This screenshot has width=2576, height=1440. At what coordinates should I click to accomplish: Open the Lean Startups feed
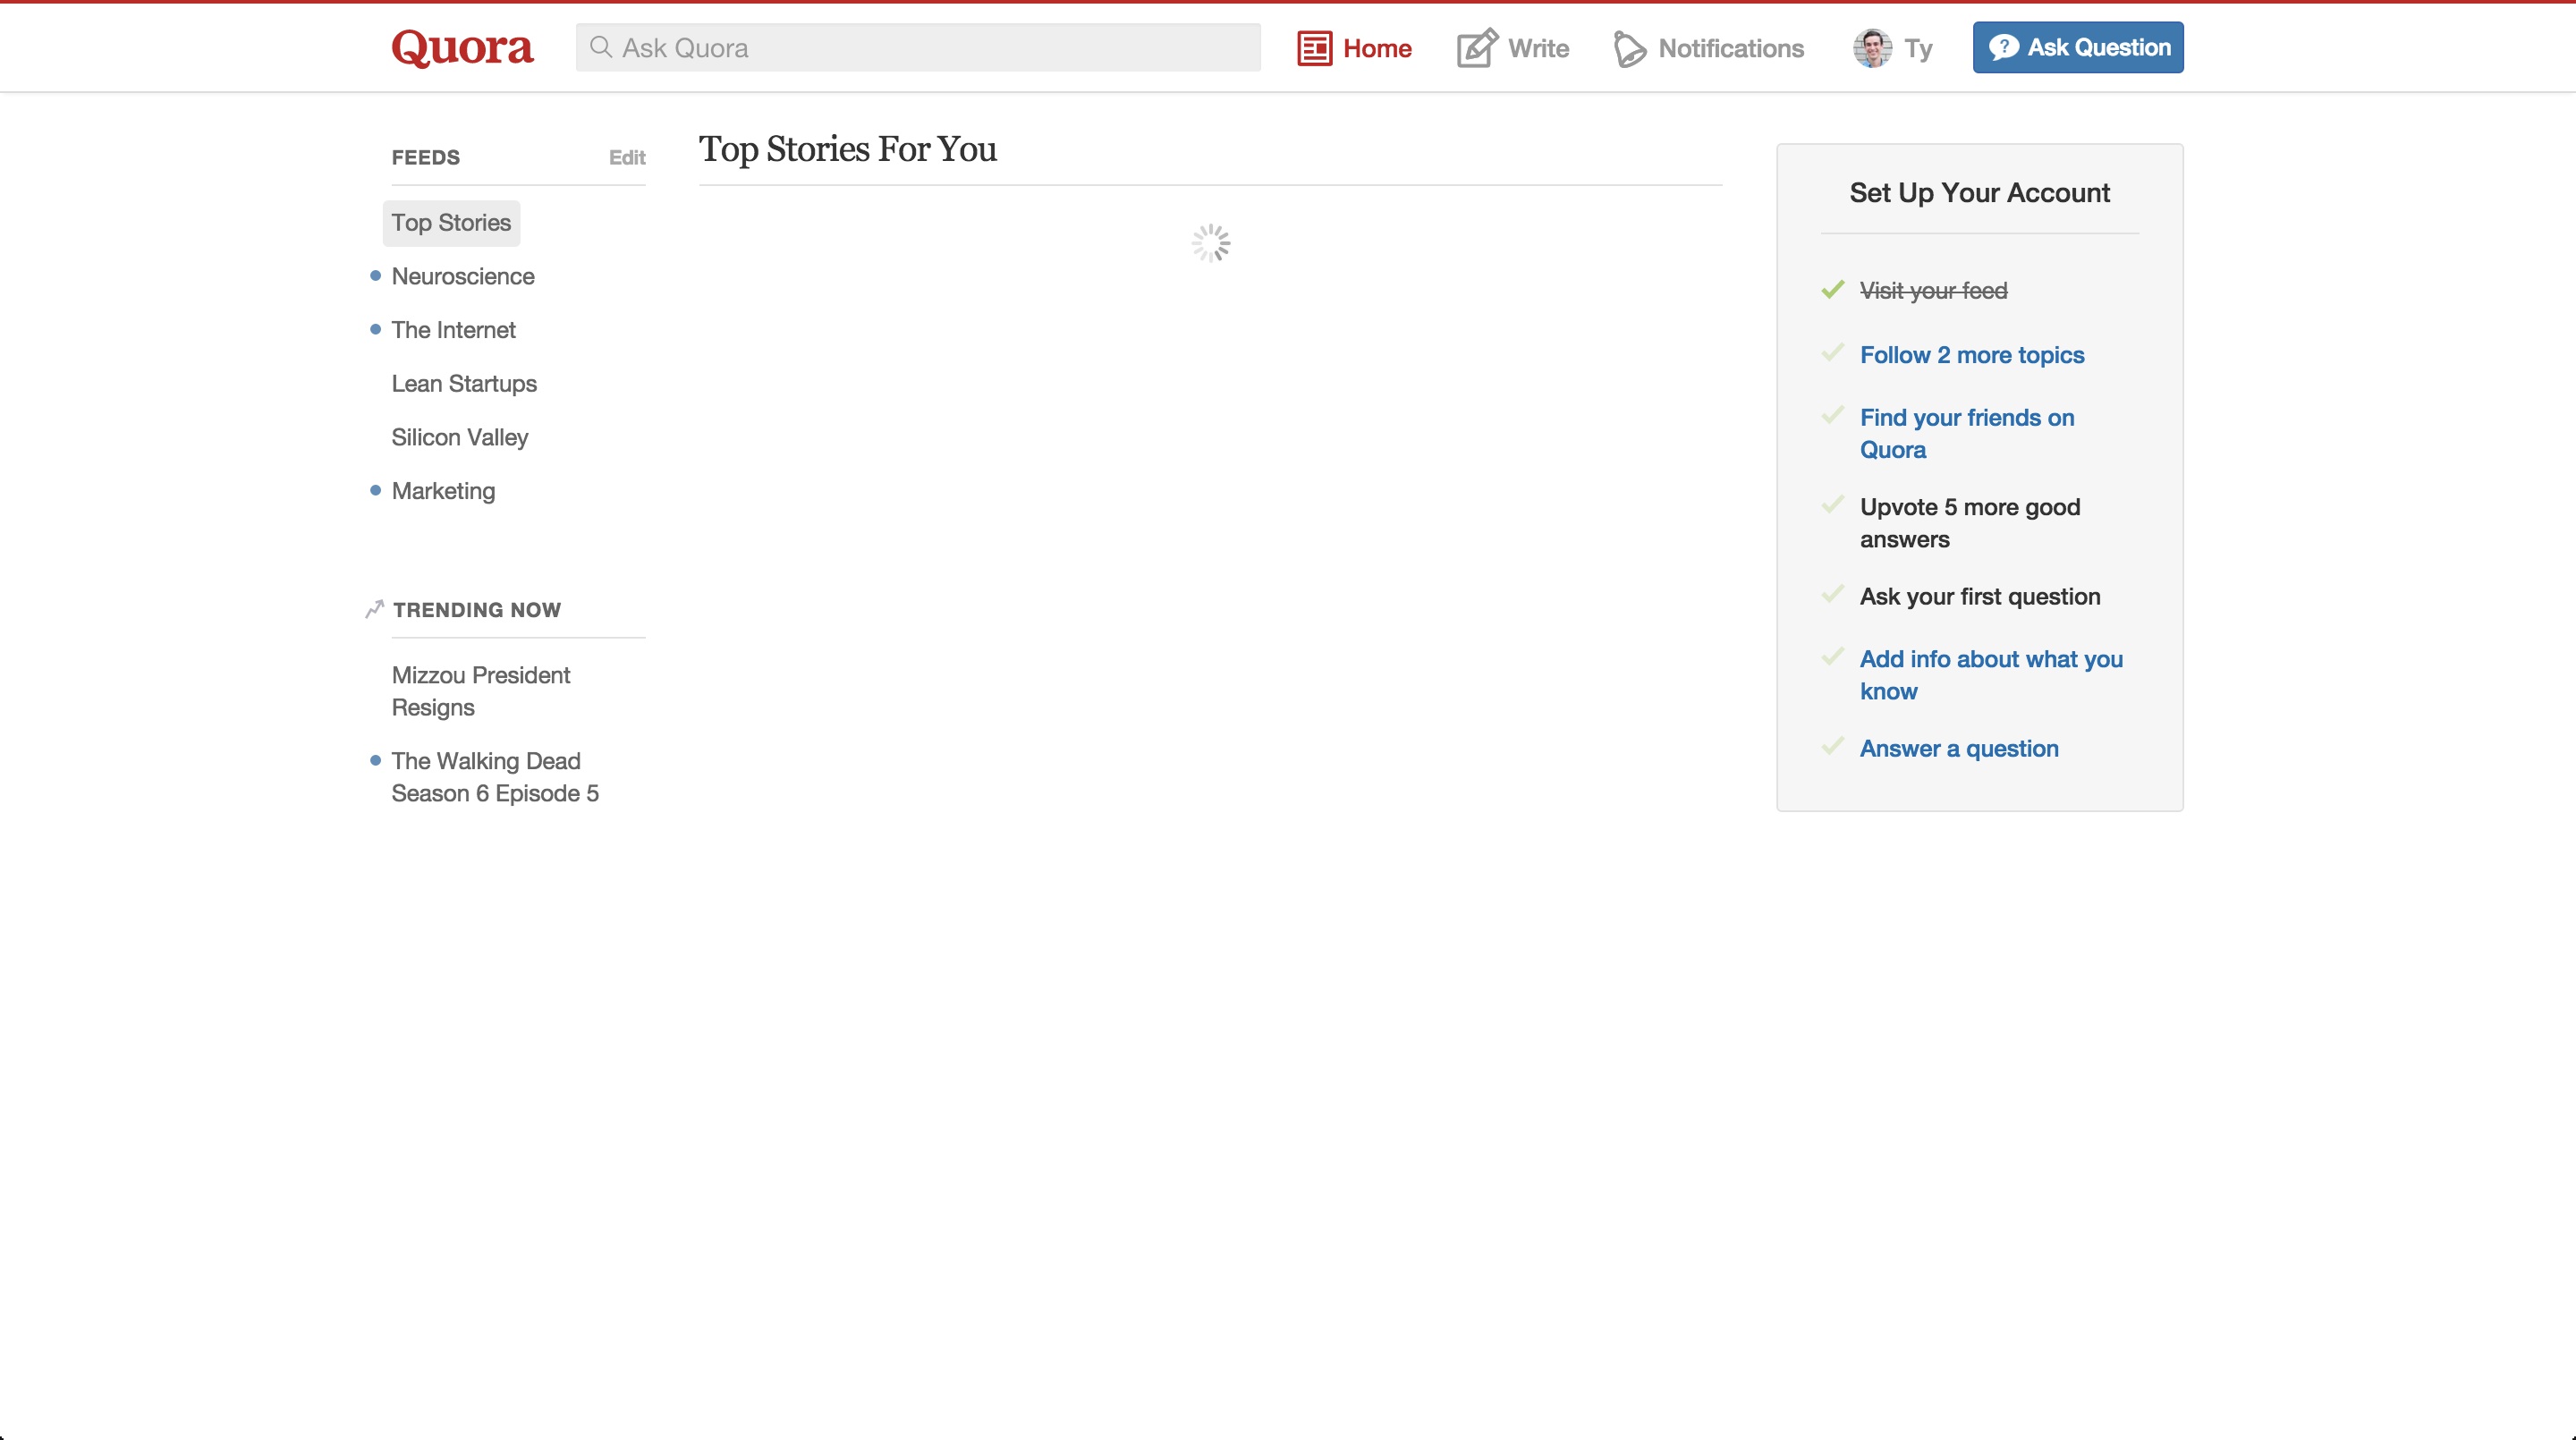464,384
